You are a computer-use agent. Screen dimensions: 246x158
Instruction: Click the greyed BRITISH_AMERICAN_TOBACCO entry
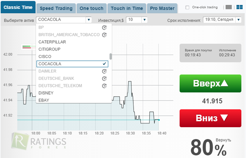(x=72, y=34)
